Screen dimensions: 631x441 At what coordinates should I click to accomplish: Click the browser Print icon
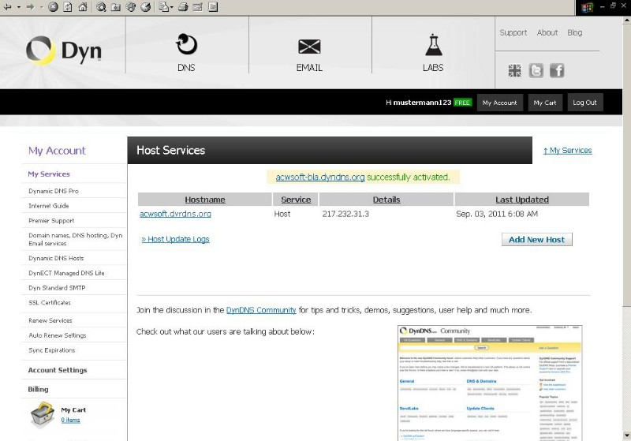tap(182, 7)
